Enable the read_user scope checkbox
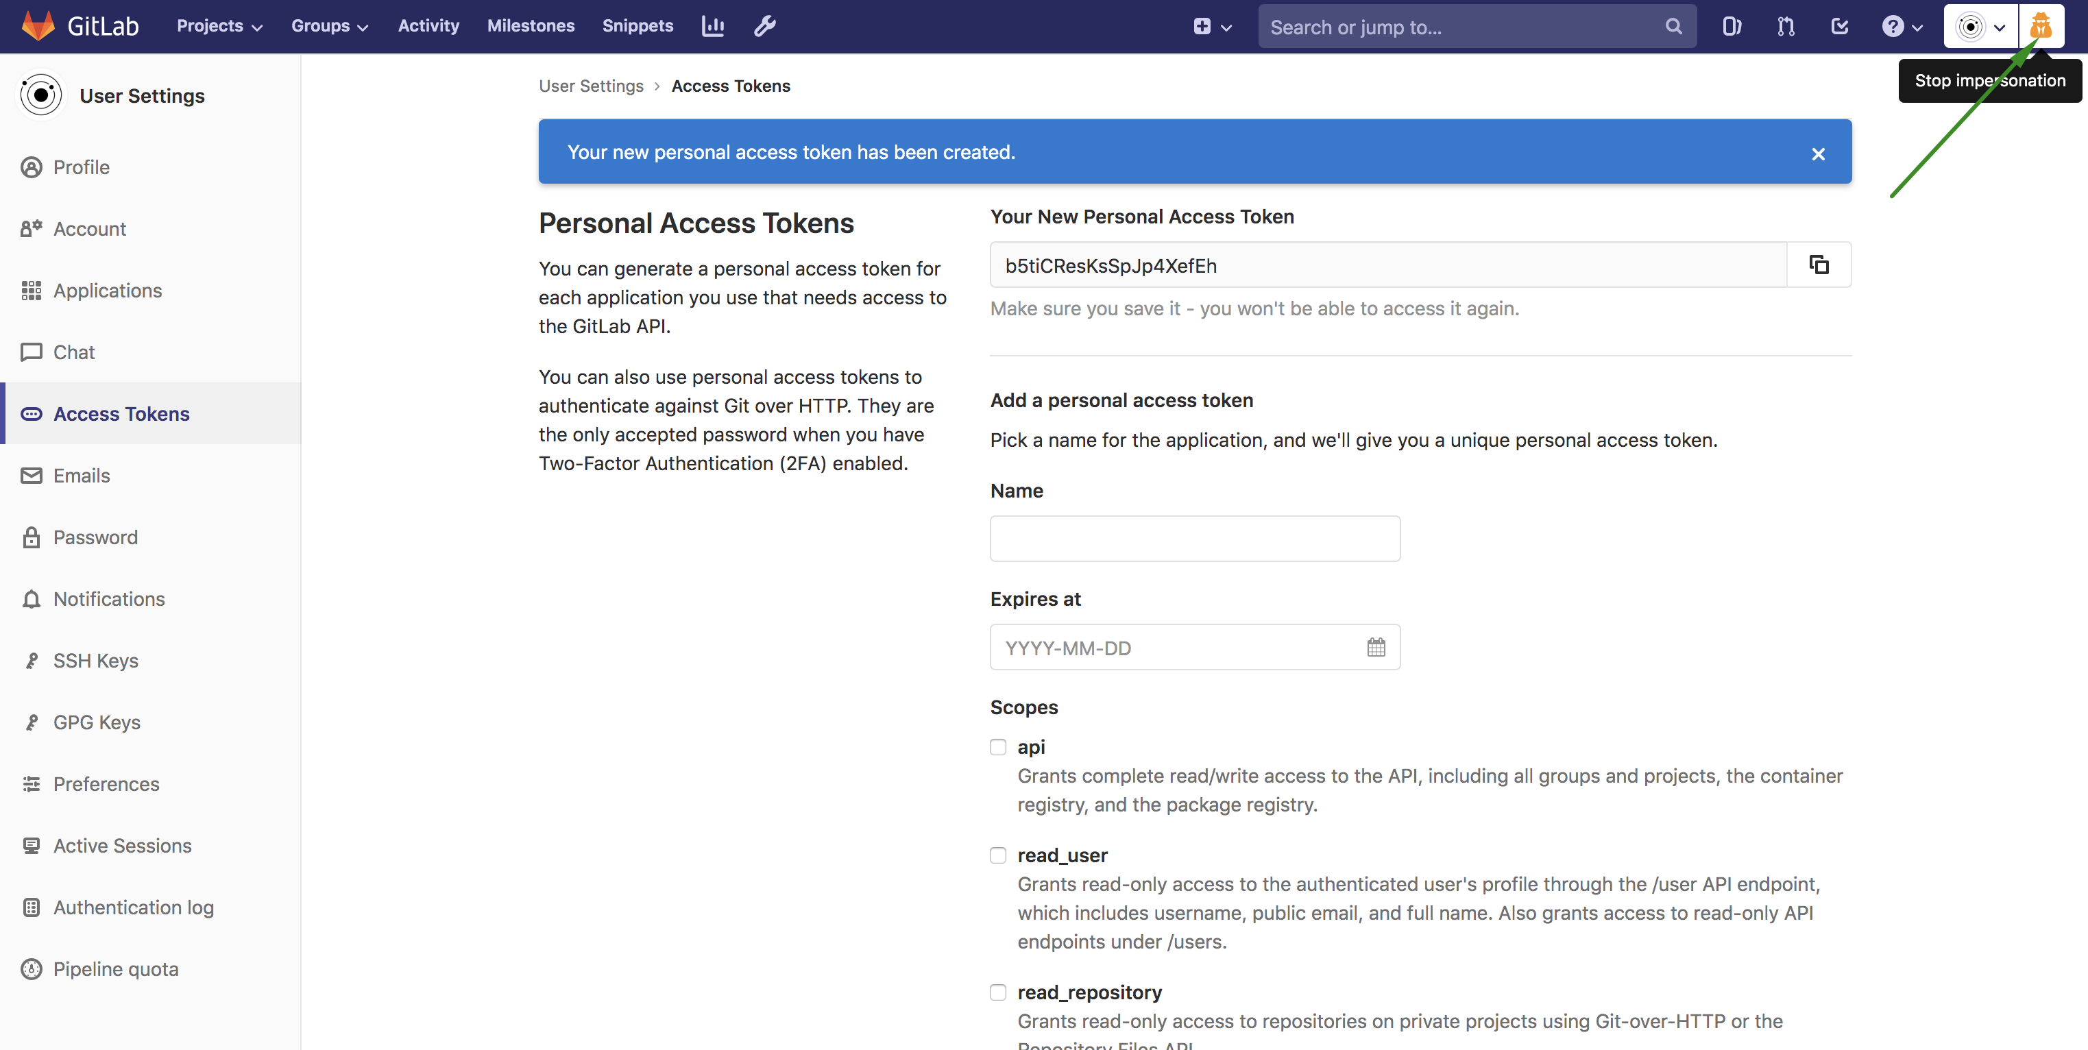 (x=998, y=855)
